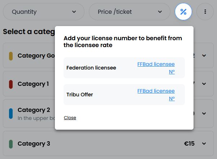Expand Category 3 chevron
The width and height of the screenshot is (217, 159).
click(204, 143)
